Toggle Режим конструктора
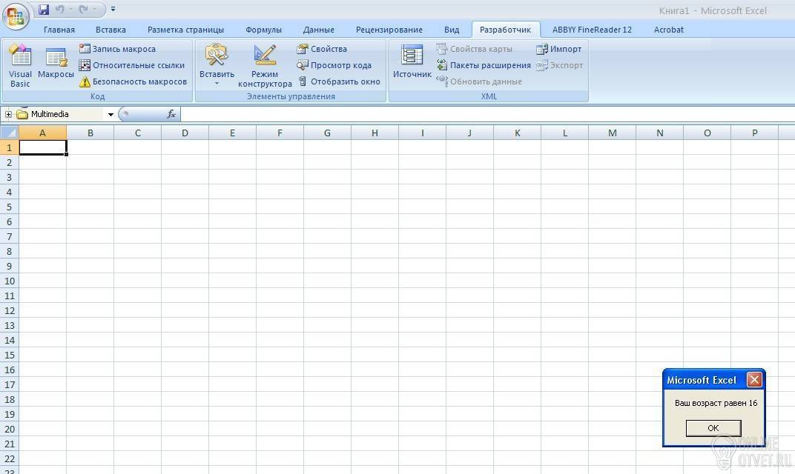This screenshot has height=474, width=795. click(x=265, y=66)
